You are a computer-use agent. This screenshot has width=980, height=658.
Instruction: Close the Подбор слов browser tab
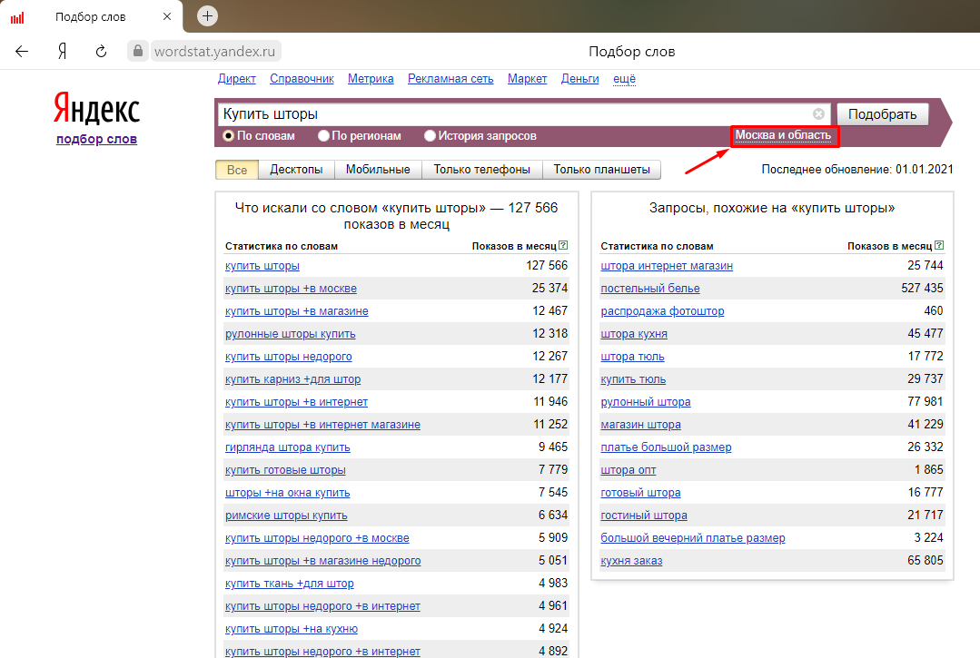167,16
